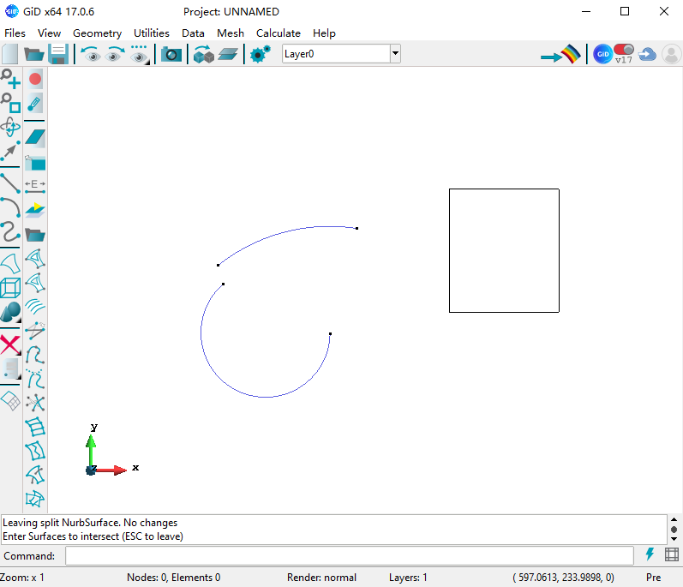The width and height of the screenshot is (683, 587).
Task: Open the Utilities menu
Action: [x=152, y=33]
